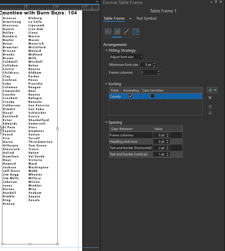Open the Fitting Strategy dropdown
The width and height of the screenshot is (225, 251).
(x=126, y=57)
